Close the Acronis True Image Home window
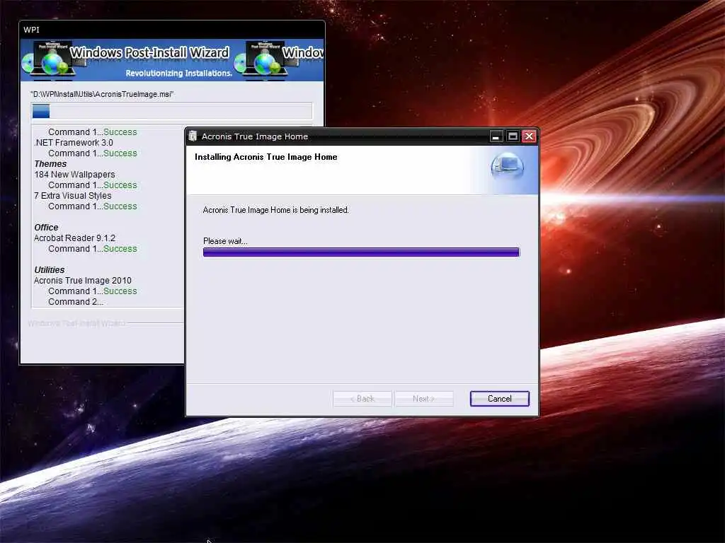 (x=529, y=136)
